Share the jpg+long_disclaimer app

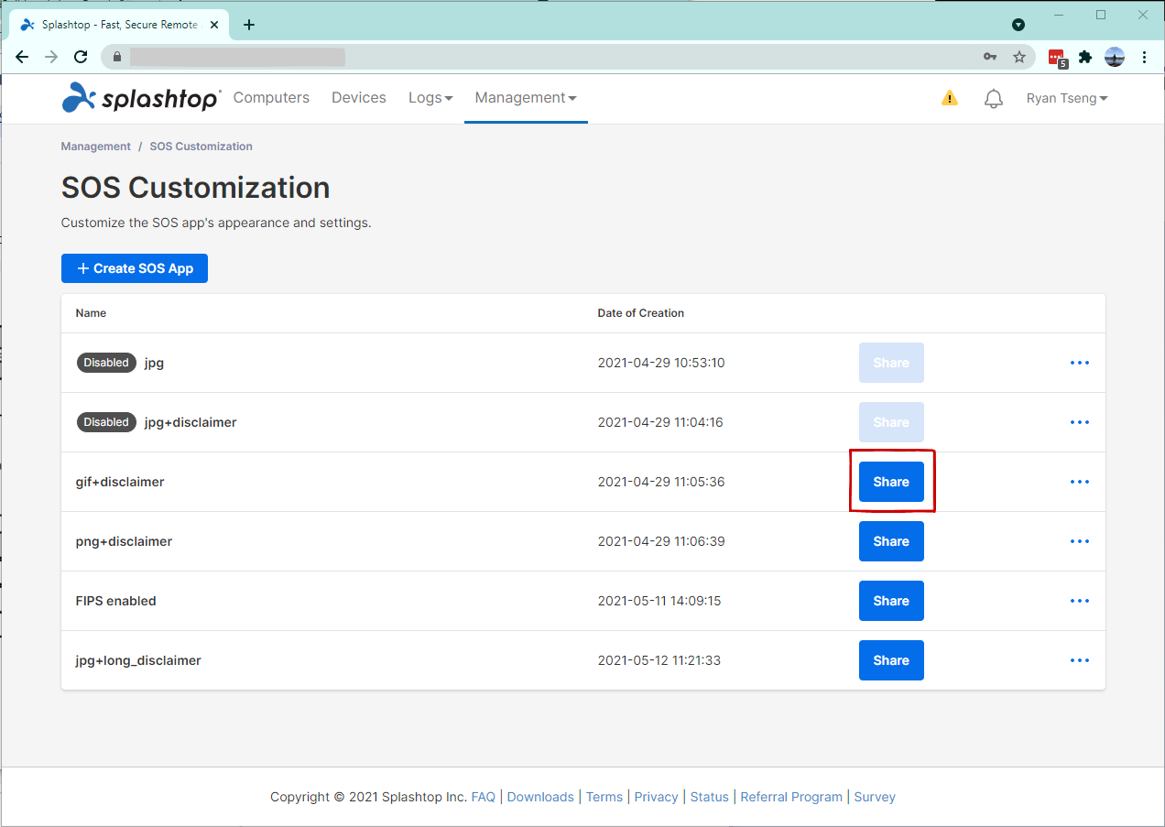[x=891, y=660]
